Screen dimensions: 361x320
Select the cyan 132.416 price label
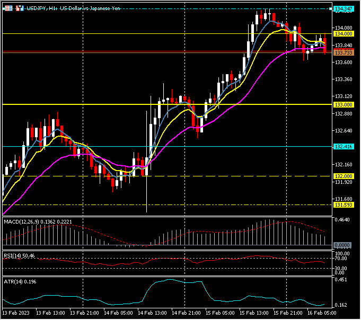coord(344,146)
